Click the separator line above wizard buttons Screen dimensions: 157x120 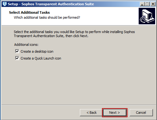(79, 105)
